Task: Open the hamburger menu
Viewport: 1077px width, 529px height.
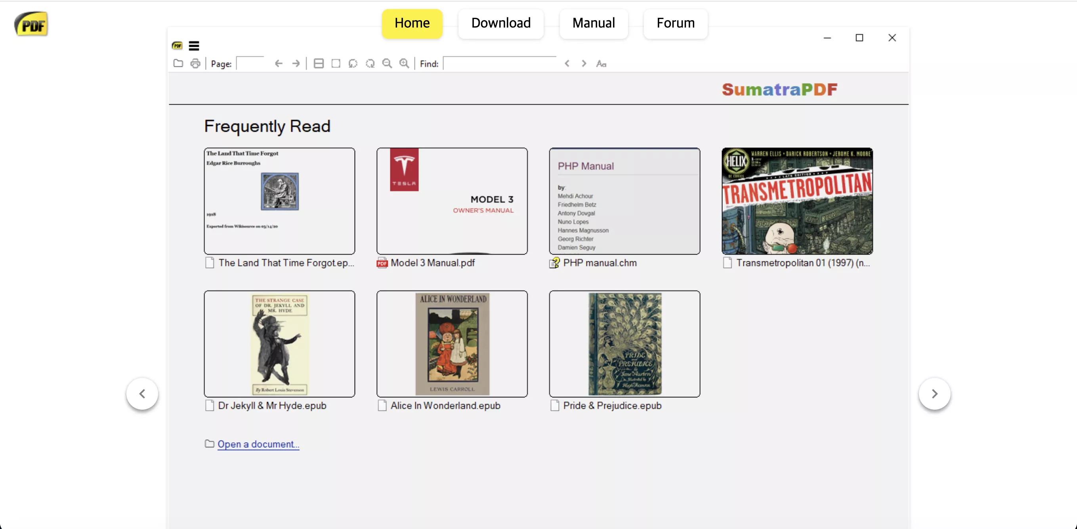Action: (194, 46)
